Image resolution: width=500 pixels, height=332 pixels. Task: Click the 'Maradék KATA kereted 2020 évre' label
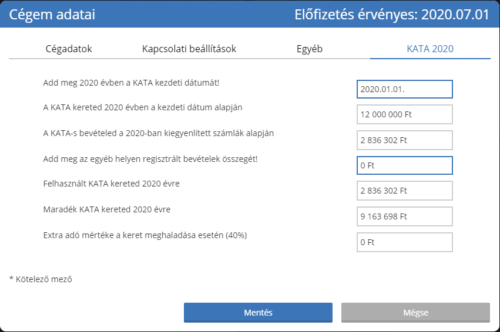coord(107,209)
